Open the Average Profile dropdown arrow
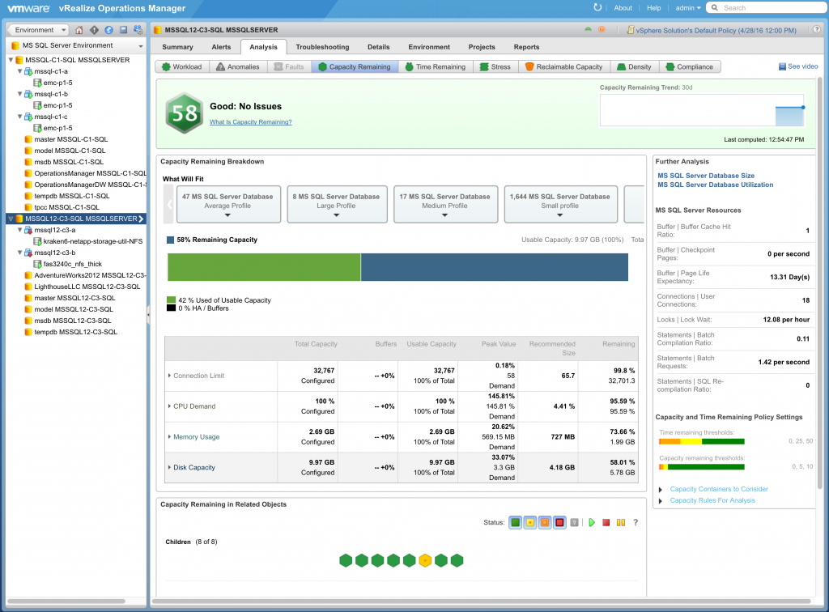Viewport: 829px width, 612px height. (x=227, y=215)
